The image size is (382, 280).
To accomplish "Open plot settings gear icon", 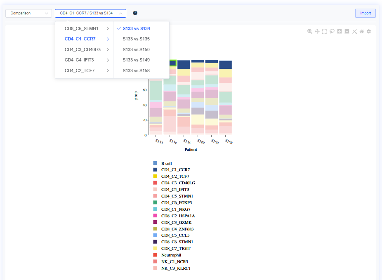I will (x=369, y=31).
